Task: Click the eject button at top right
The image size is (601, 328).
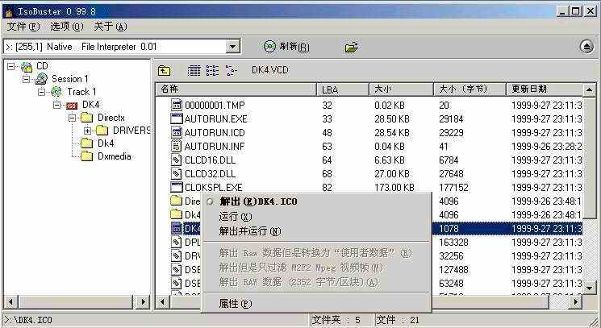Action: 586,47
